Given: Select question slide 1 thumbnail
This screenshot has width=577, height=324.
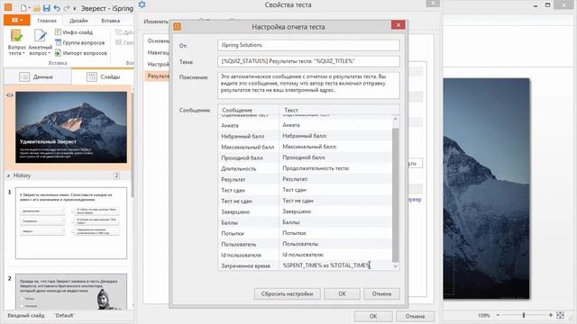Looking at the screenshot, I should 71,223.
